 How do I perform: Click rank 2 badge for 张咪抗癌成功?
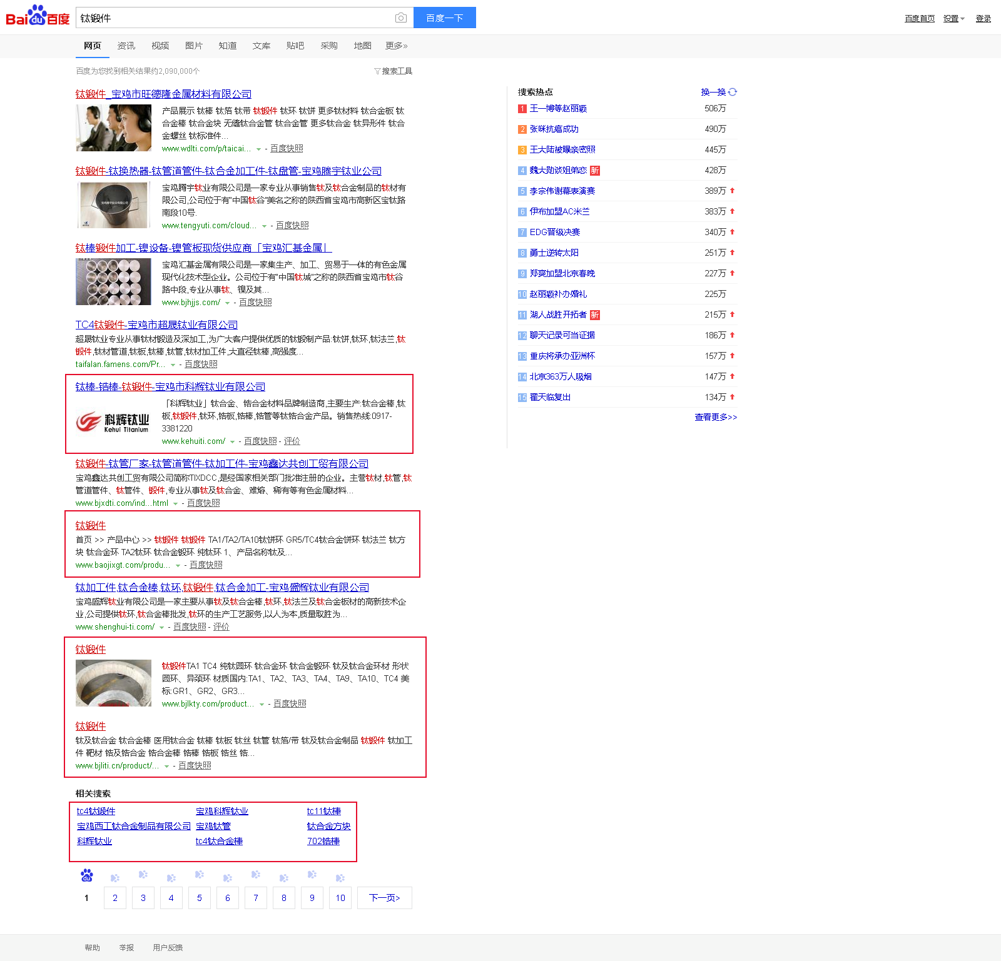pos(522,129)
